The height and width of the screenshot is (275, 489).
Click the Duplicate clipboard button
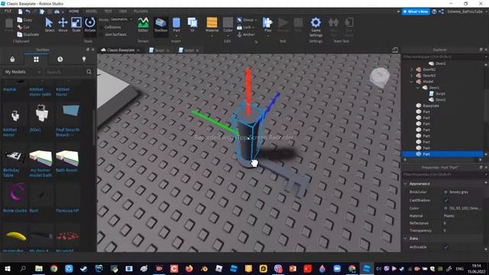28,34
